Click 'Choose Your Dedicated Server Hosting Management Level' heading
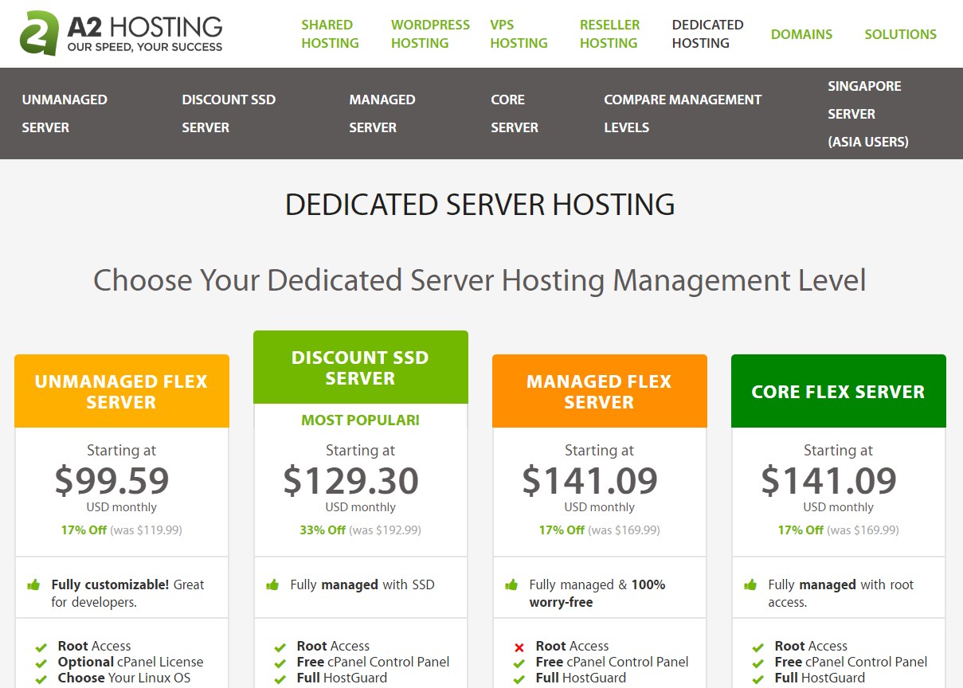 click(x=480, y=280)
